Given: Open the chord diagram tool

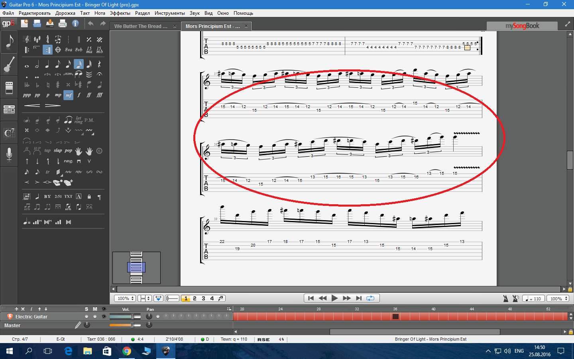Looking at the screenshot, I should pyautogui.click(x=27, y=196).
